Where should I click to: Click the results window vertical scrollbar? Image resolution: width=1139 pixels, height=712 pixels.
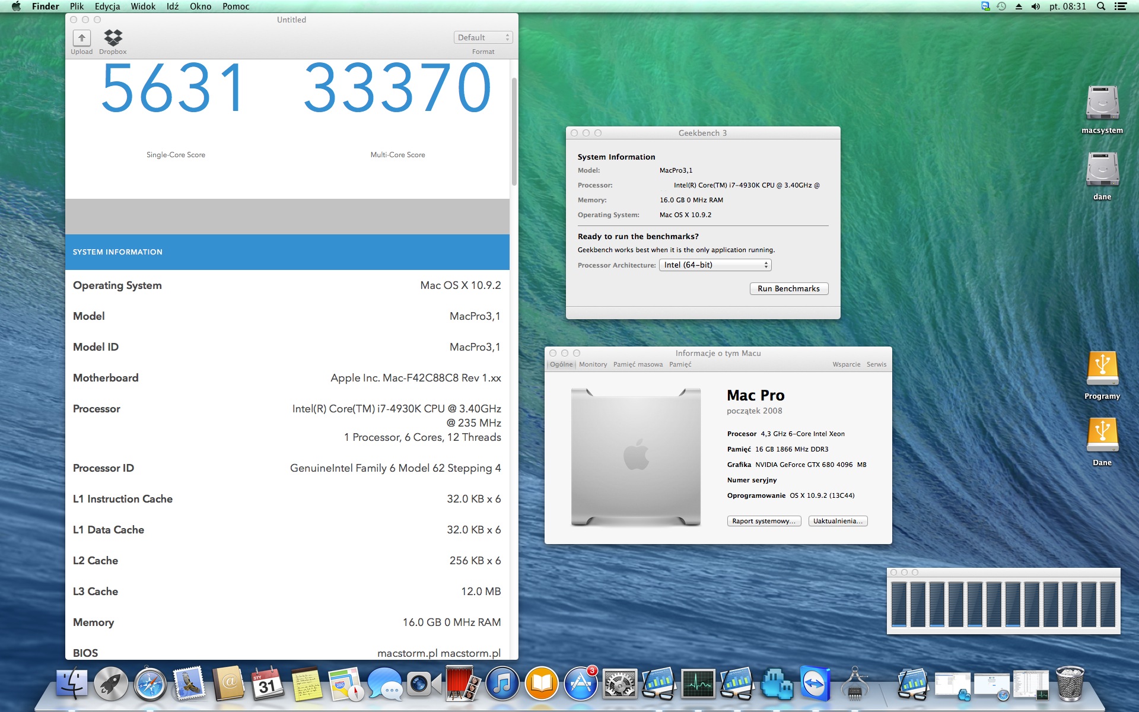click(514, 132)
